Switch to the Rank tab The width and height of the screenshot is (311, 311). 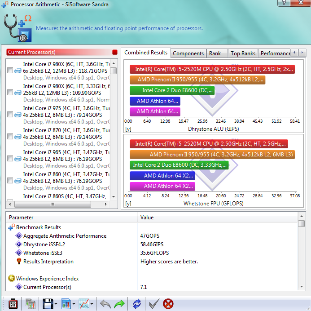point(217,53)
